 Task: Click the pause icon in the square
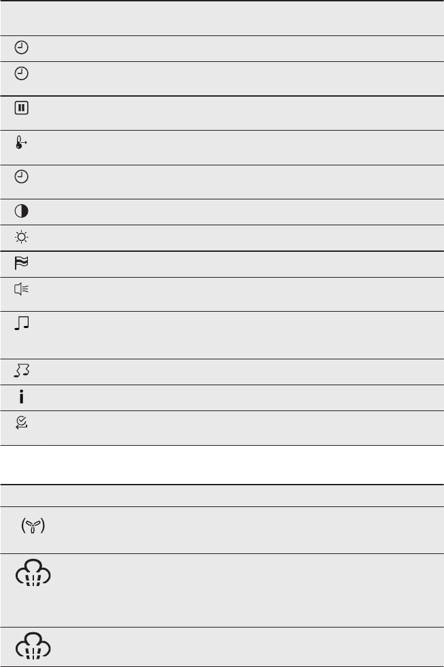(x=20, y=108)
